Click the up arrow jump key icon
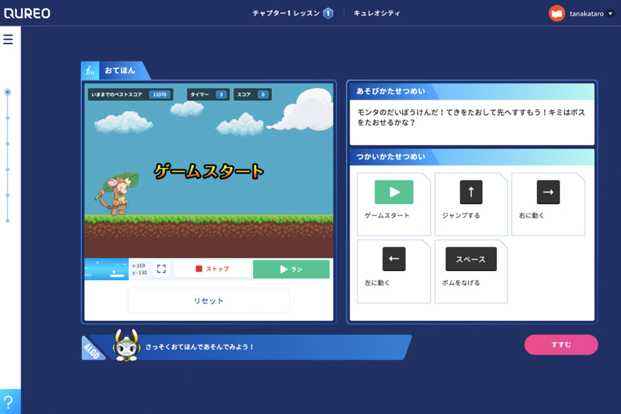 pos(471,192)
